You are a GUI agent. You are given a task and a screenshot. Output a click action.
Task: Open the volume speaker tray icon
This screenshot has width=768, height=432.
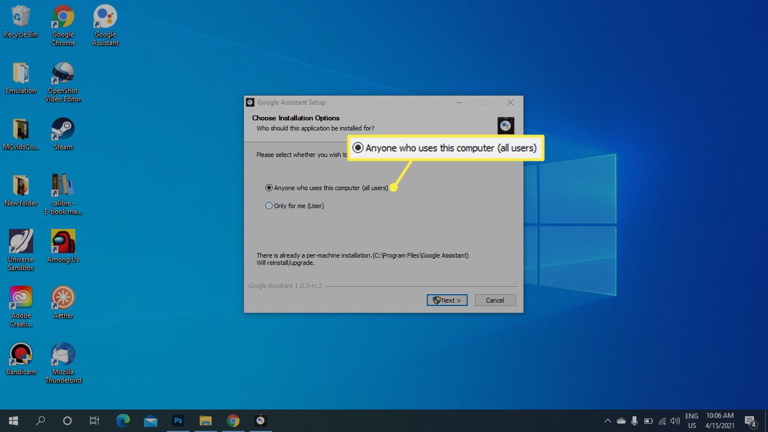click(x=675, y=421)
